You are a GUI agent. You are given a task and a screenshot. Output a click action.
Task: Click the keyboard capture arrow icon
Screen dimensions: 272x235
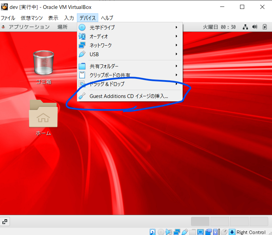[x=232, y=232]
